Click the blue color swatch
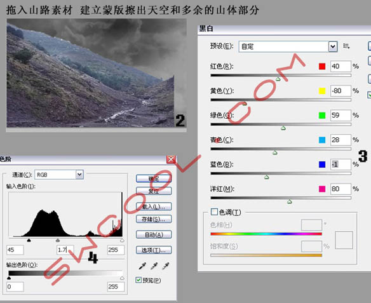Screen dimensions: 371x303 coord(322,165)
